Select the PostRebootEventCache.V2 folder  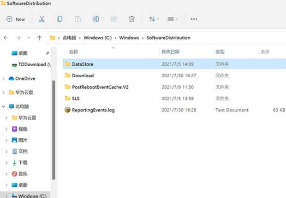coord(174,87)
